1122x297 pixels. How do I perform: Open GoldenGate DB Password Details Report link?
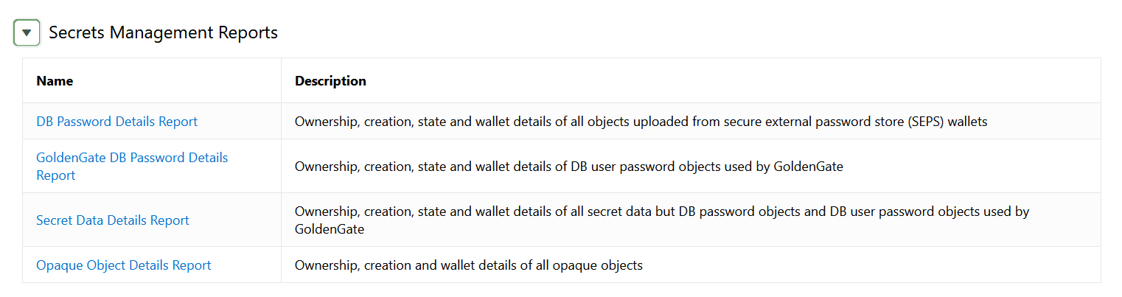[132, 158]
